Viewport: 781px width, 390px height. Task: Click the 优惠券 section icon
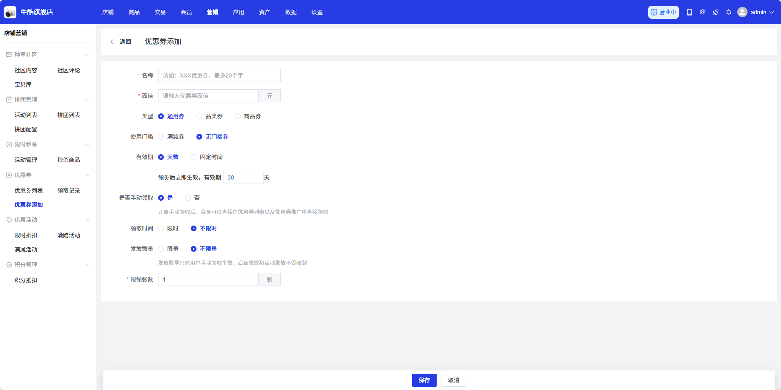pyautogui.click(x=9, y=175)
